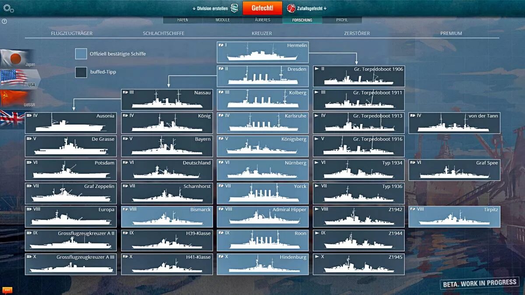The image size is (525, 295).
Task: Select the Bayern tier V battleship
Action: click(167, 146)
